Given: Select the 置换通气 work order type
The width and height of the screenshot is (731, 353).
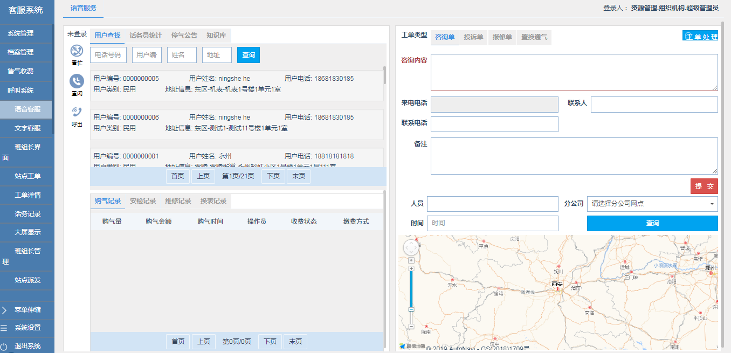Looking at the screenshot, I should coord(534,37).
